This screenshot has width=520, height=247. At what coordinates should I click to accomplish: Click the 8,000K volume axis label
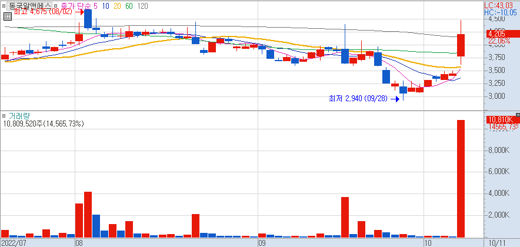point(498,150)
